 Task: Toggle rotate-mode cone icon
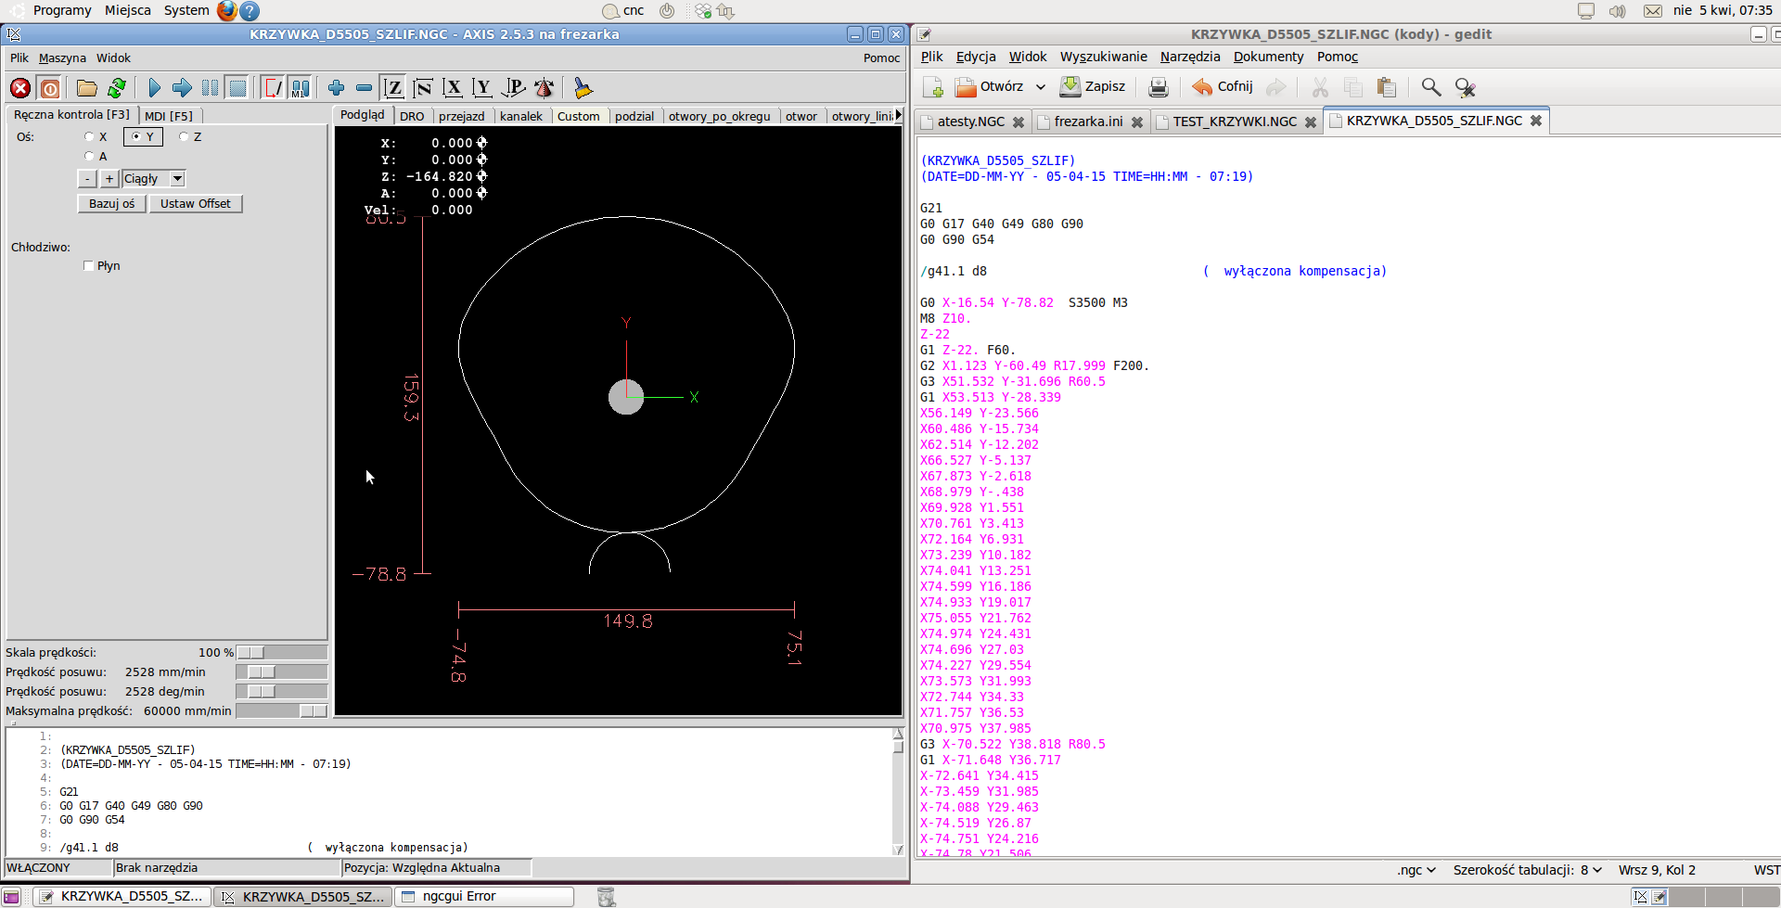point(545,88)
